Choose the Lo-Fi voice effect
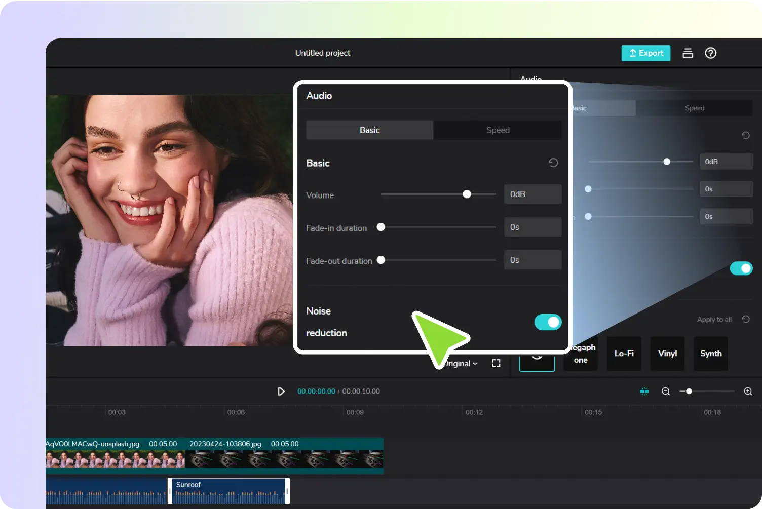This screenshot has width=762, height=509. [x=624, y=354]
